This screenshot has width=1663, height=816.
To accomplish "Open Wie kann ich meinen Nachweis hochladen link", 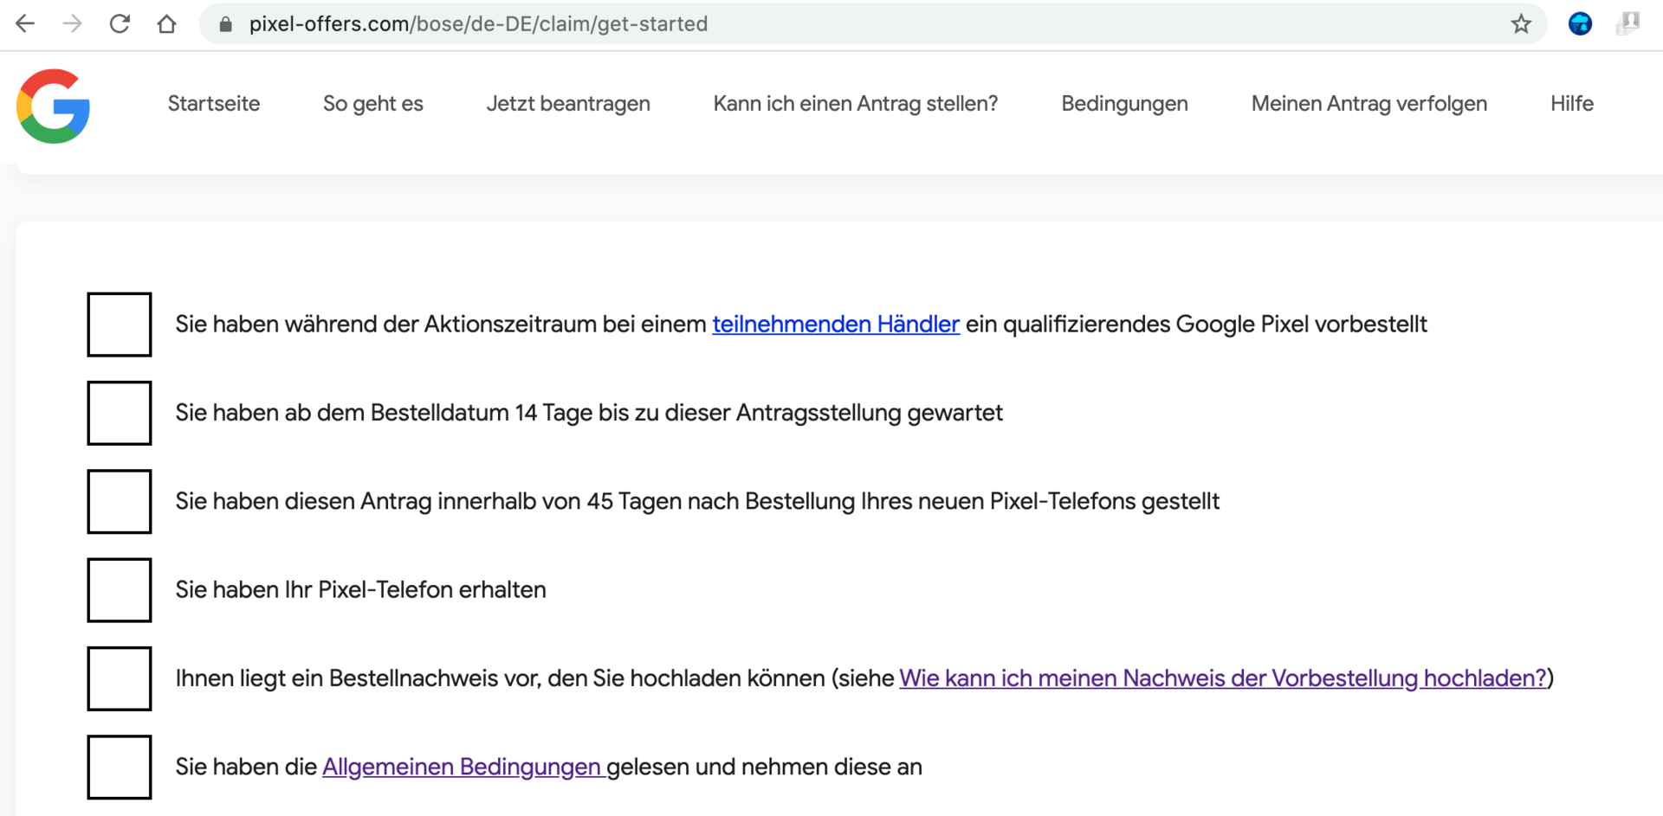I will click(1223, 678).
